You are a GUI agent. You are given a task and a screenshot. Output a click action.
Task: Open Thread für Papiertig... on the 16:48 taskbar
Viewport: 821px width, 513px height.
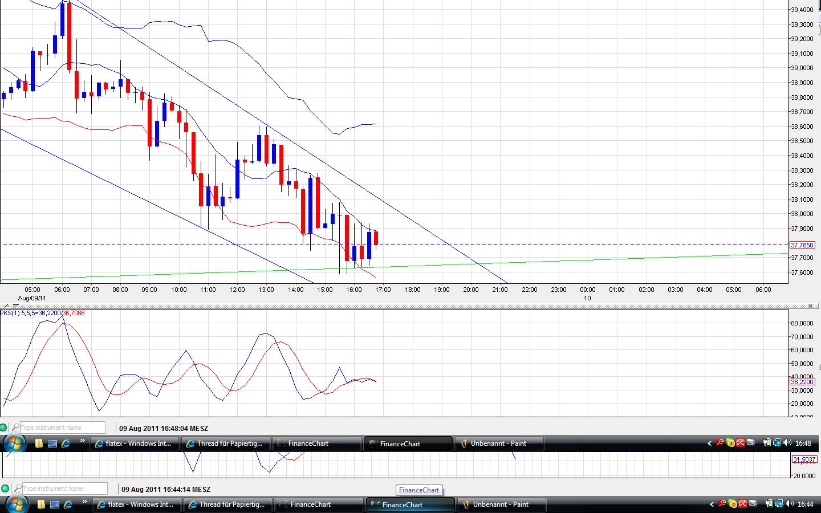point(226,443)
